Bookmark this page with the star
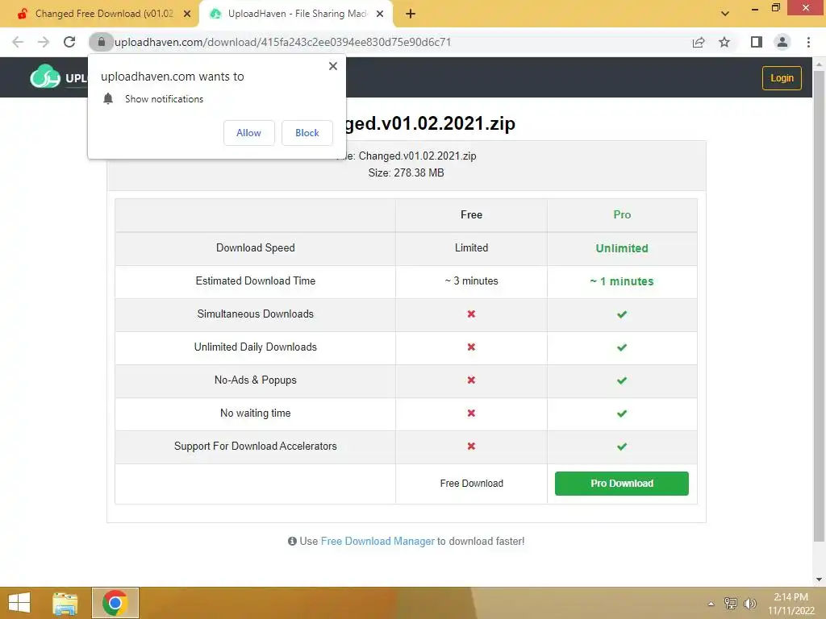Viewport: 826px width, 619px height. coord(724,42)
